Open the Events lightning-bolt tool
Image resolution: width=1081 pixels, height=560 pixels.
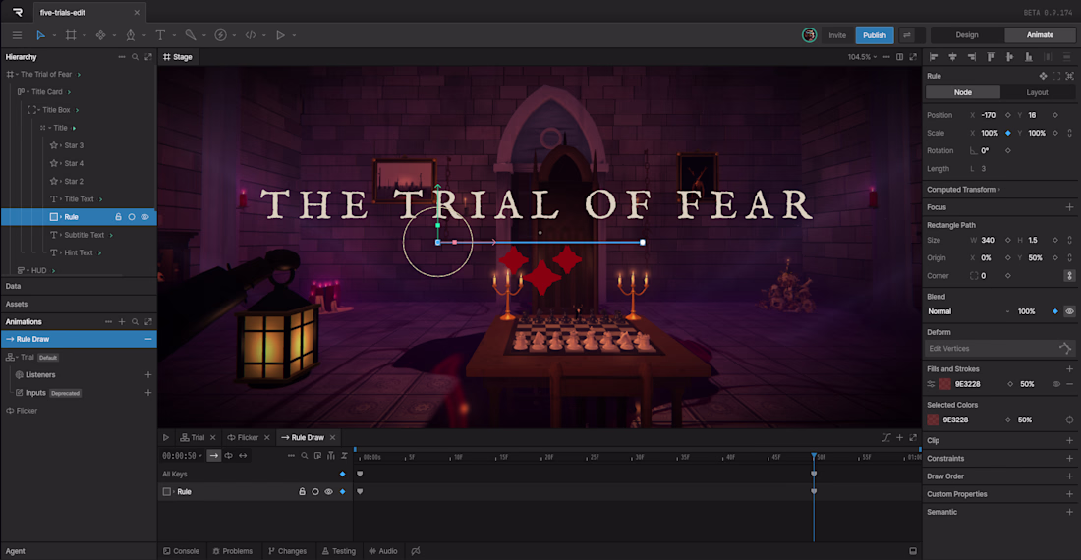(220, 35)
